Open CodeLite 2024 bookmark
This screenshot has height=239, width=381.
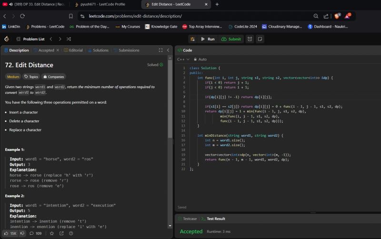coord(242,27)
